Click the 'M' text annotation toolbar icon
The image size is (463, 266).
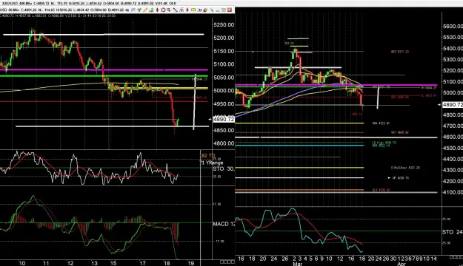tap(199, 10)
